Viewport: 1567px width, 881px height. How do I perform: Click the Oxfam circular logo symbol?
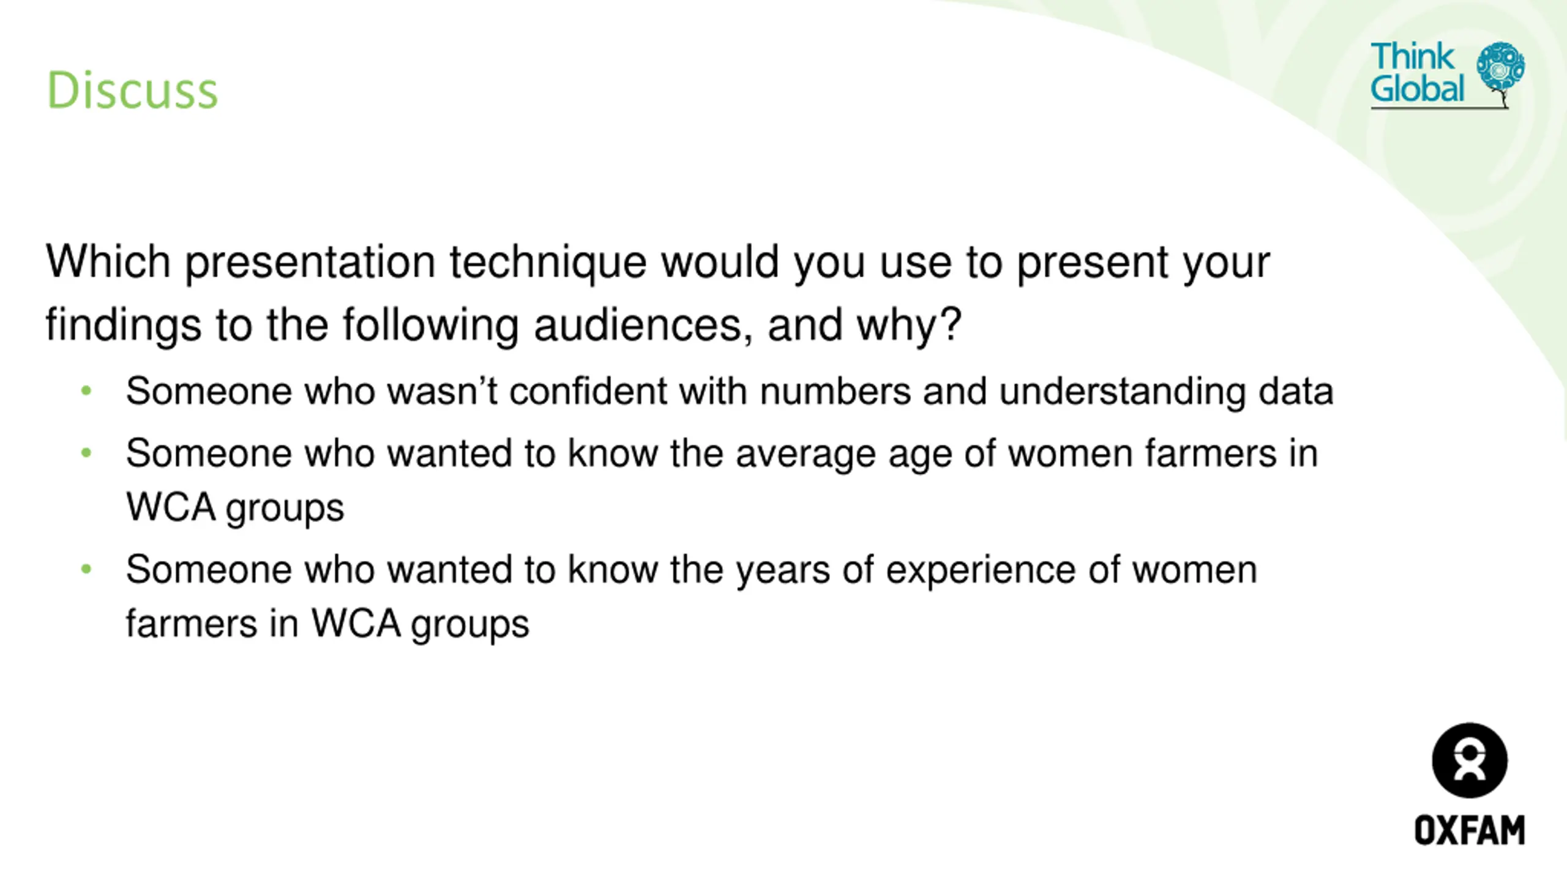pos(1470,760)
